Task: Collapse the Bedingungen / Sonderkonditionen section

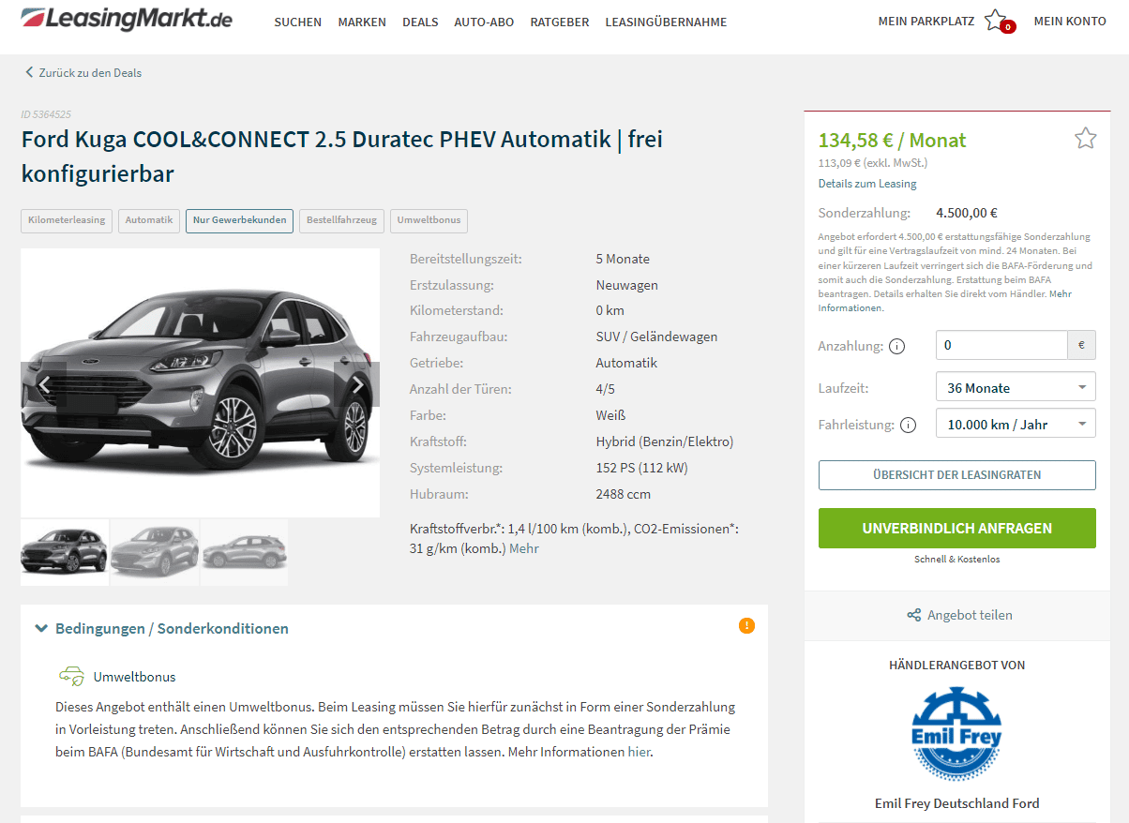Action: point(161,628)
